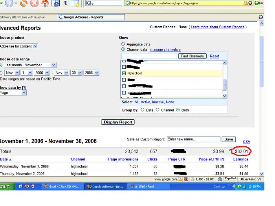
Task: Select the custom date range radio button
Action: 1,73
